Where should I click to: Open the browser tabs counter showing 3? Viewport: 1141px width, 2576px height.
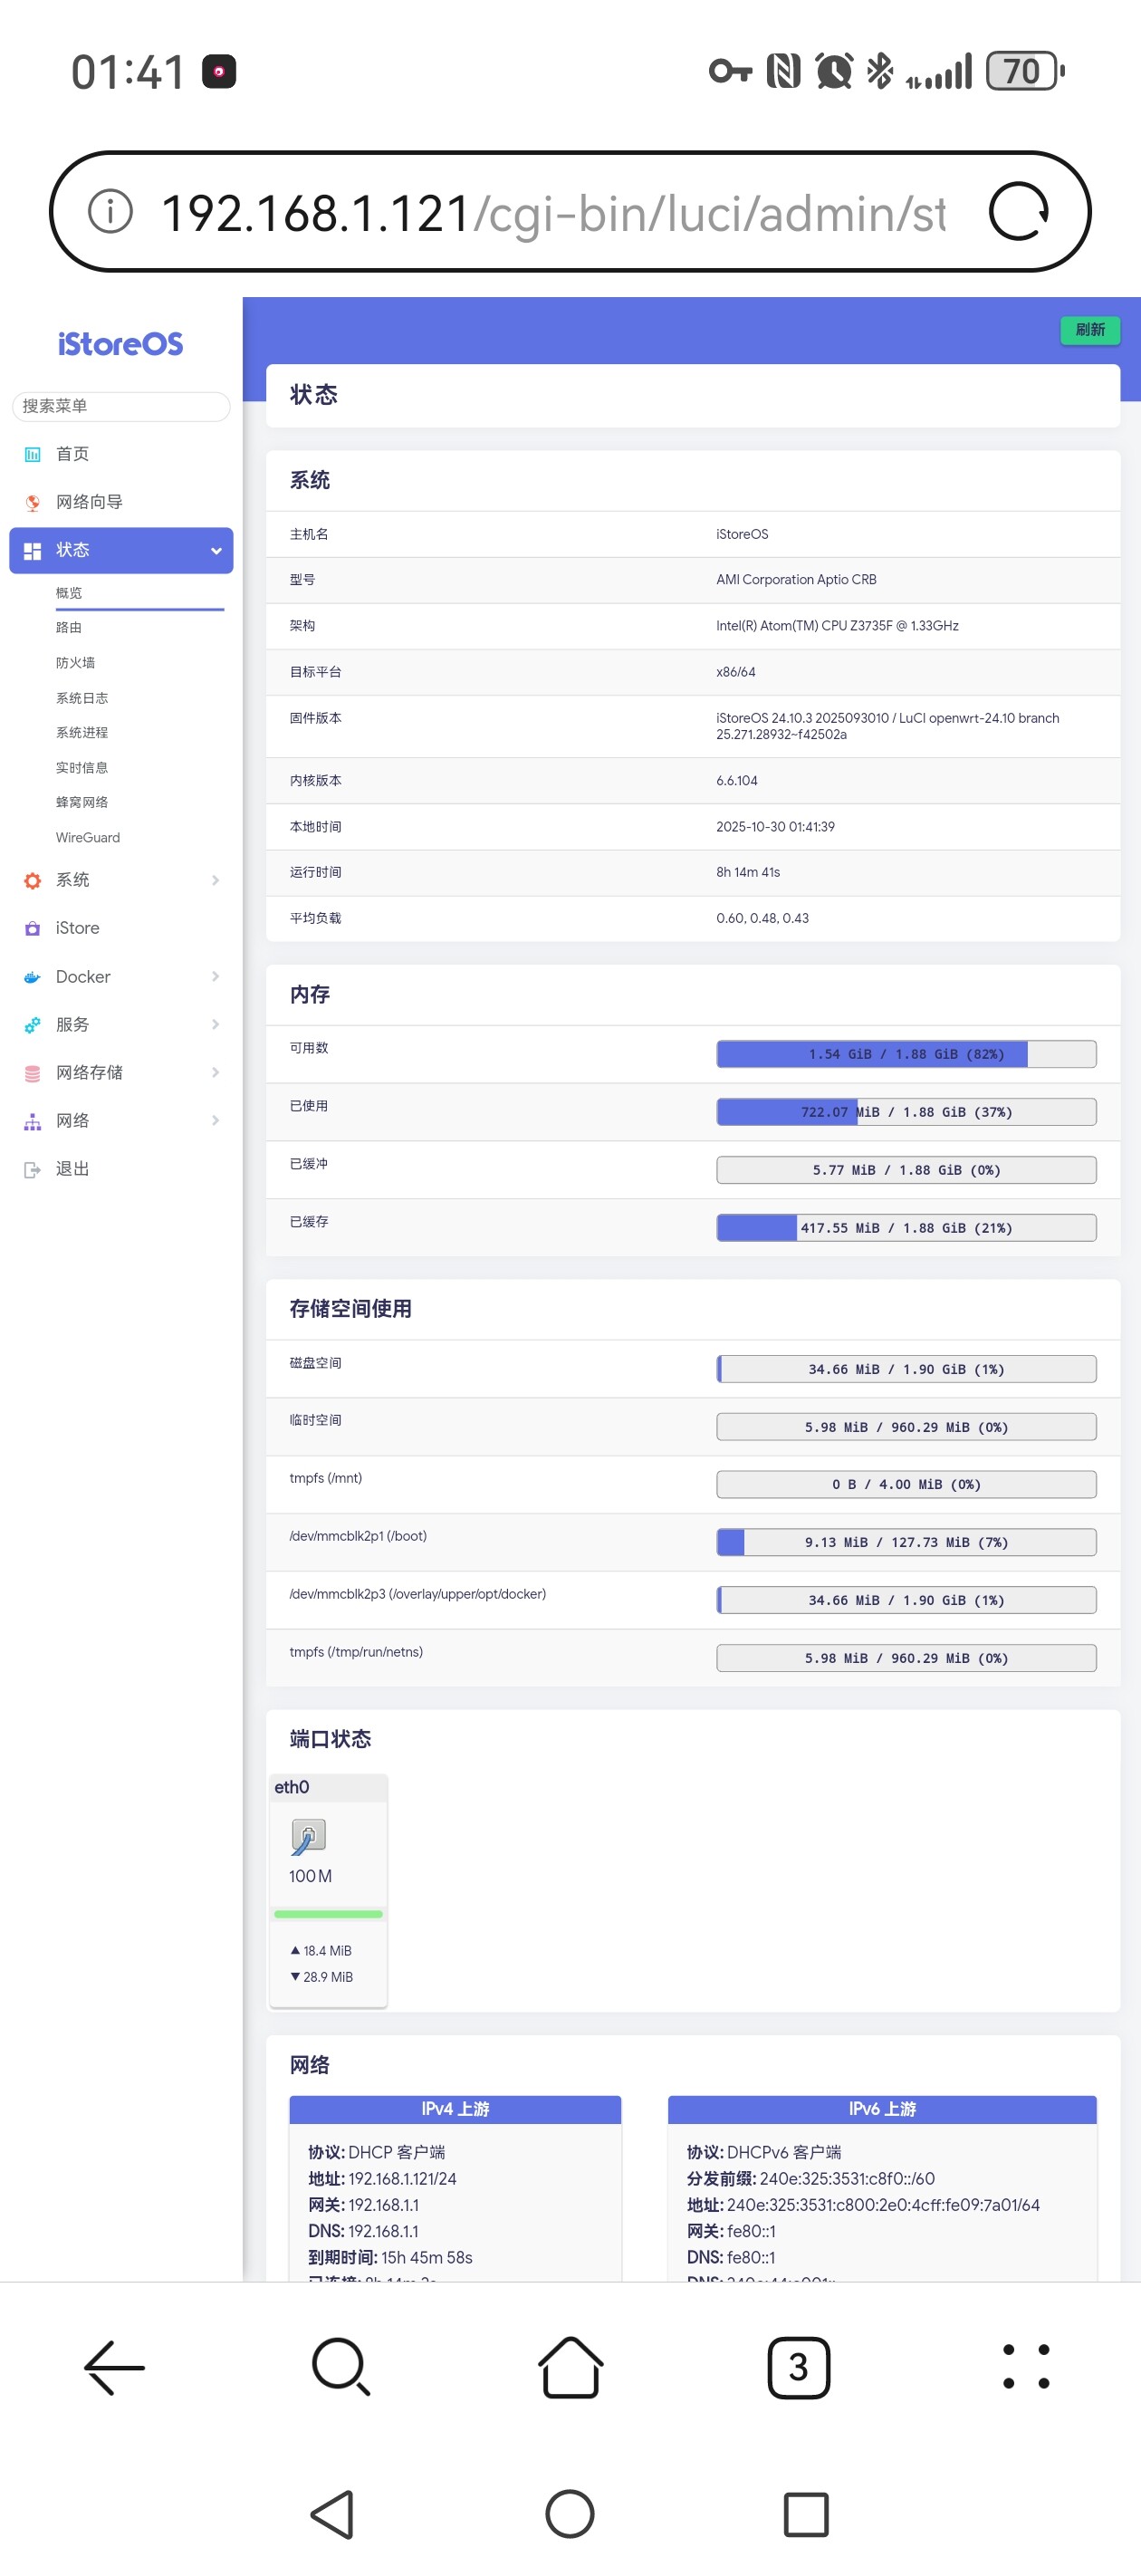pyautogui.click(x=797, y=2367)
